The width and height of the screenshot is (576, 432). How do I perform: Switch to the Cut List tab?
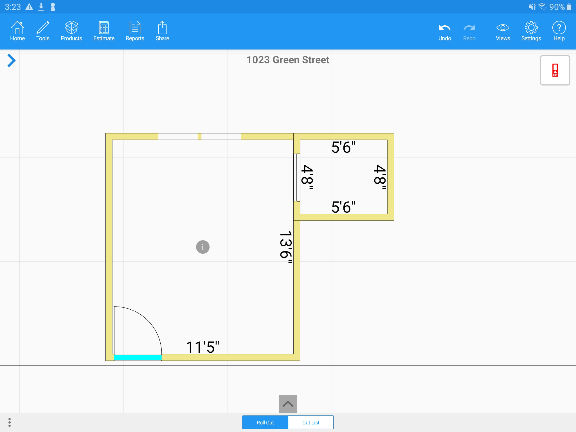coord(311,422)
